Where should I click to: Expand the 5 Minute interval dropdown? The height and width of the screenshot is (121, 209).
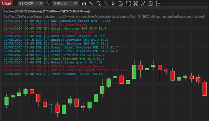coord(65,3)
